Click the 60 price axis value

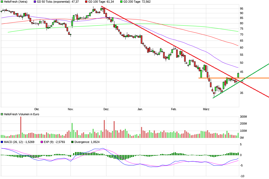point(242,48)
